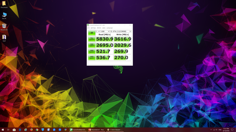Click the sequential write result 3616.9
Screen dimensions: 236x132
pyautogui.click(x=122, y=39)
